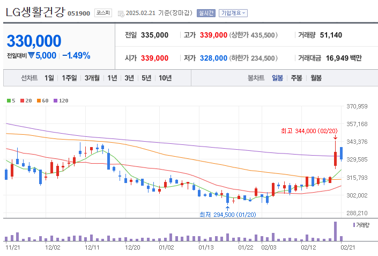This screenshot has width=378, height=256.
Task: Click the 거래량 volume legend marker
Action: [354, 225]
